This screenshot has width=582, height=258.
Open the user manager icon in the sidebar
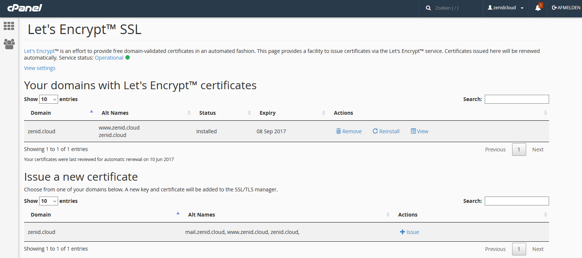coord(9,44)
